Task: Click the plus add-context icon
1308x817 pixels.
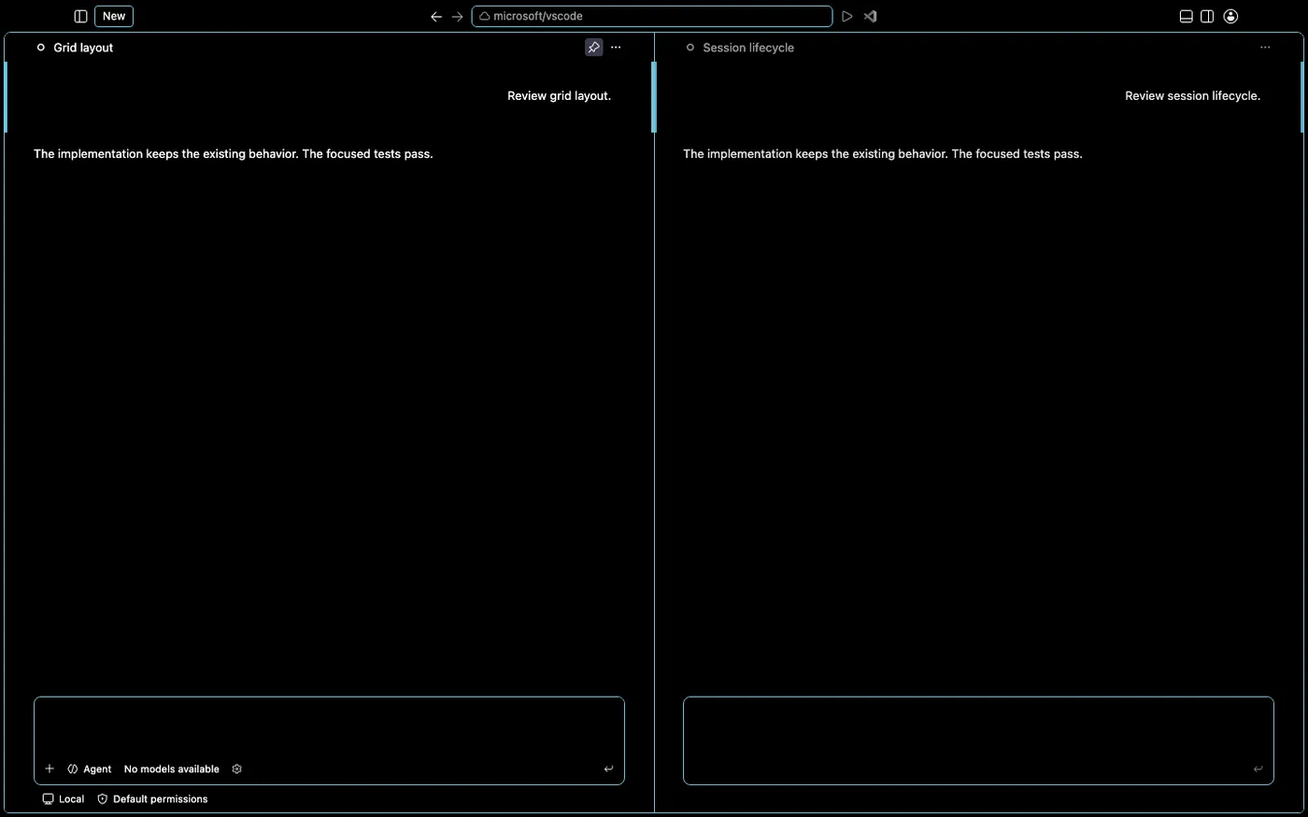Action: click(50, 769)
